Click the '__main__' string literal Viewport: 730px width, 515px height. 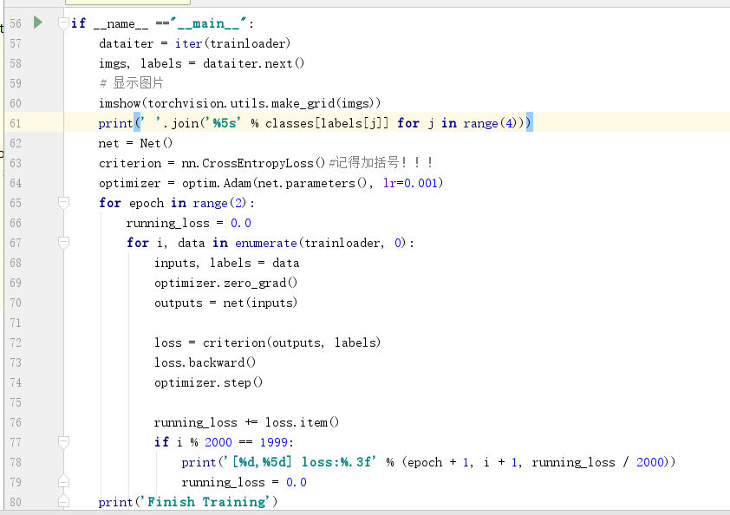tap(209, 23)
